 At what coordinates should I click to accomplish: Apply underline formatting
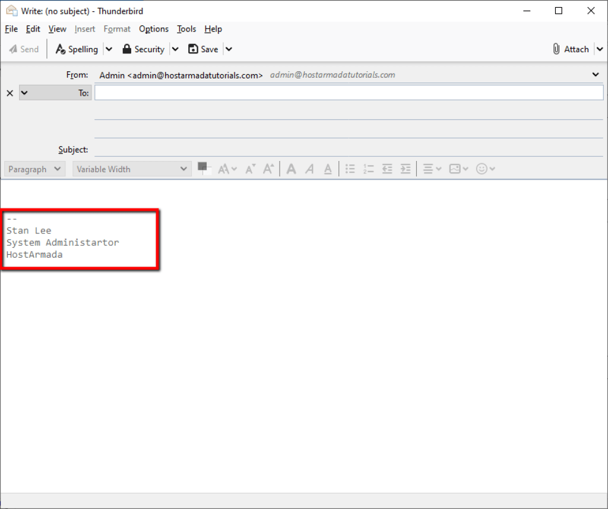click(x=327, y=169)
